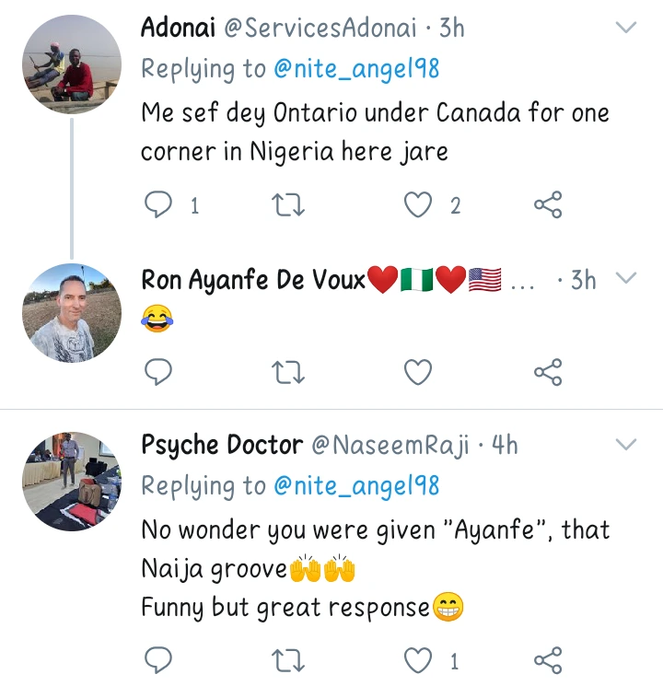This screenshot has width=663, height=686.
Task: Share Psyche Doctor's tweet
Action: tap(548, 659)
